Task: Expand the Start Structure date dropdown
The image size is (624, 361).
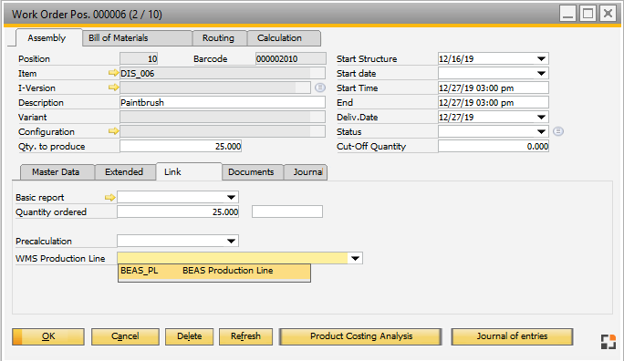Action: [541, 59]
